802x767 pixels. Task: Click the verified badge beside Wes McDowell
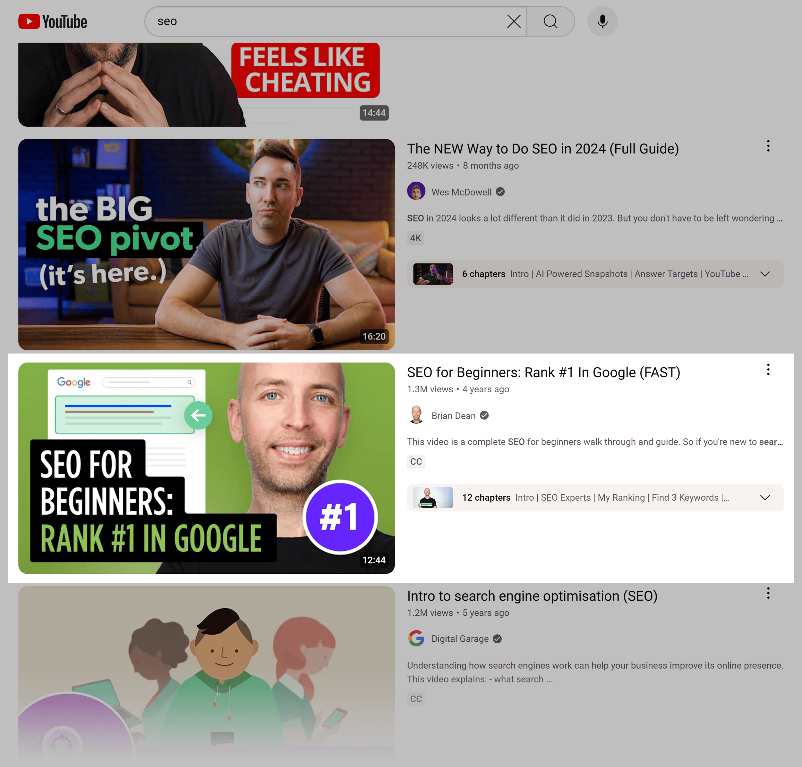[x=500, y=192]
